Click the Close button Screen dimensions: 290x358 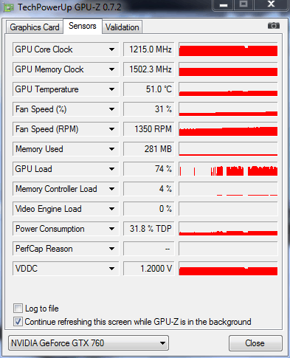click(x=255, y=343)
